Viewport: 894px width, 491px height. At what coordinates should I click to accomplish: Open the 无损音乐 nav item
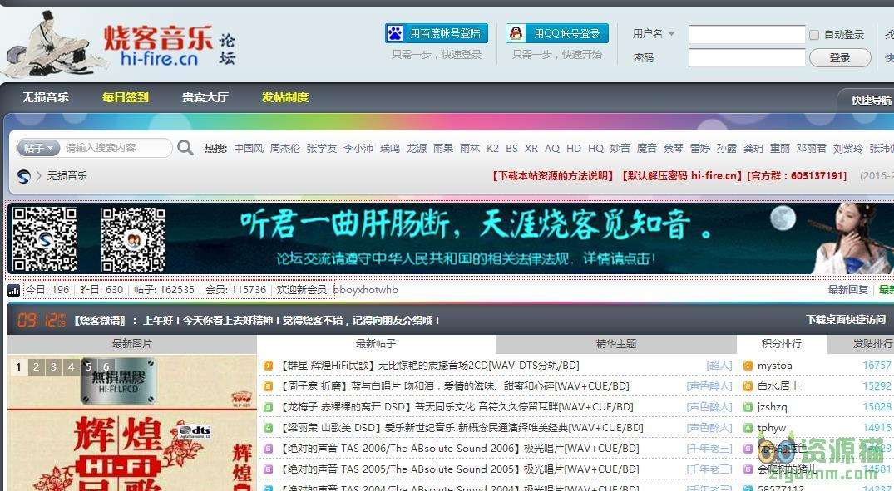point(46,97)
